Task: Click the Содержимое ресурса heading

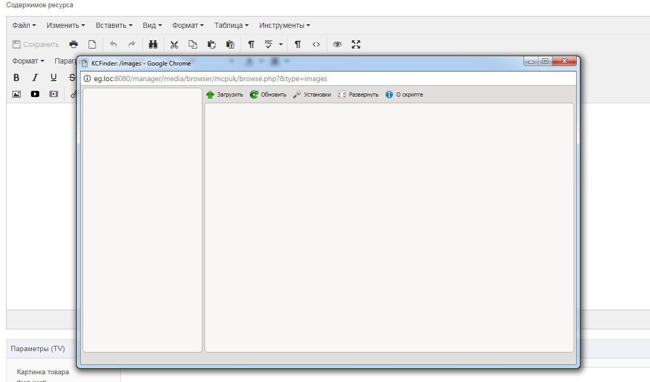Action: (40, 5)
